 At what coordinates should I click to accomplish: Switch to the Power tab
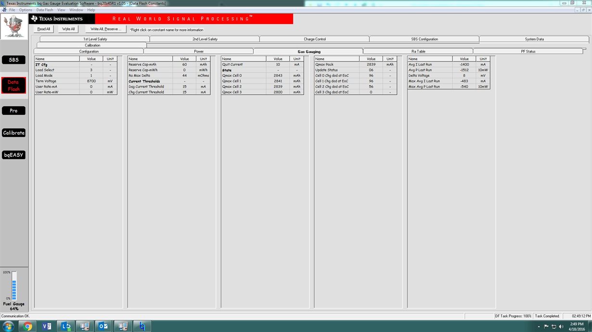click(x=198, y=51)
